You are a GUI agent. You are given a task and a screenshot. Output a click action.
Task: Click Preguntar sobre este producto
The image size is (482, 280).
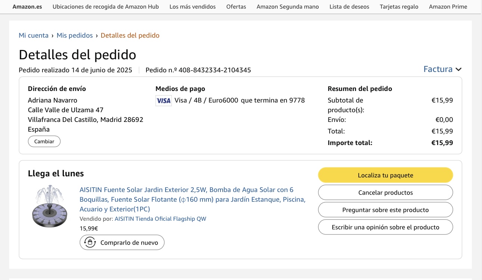coord(385,210)
